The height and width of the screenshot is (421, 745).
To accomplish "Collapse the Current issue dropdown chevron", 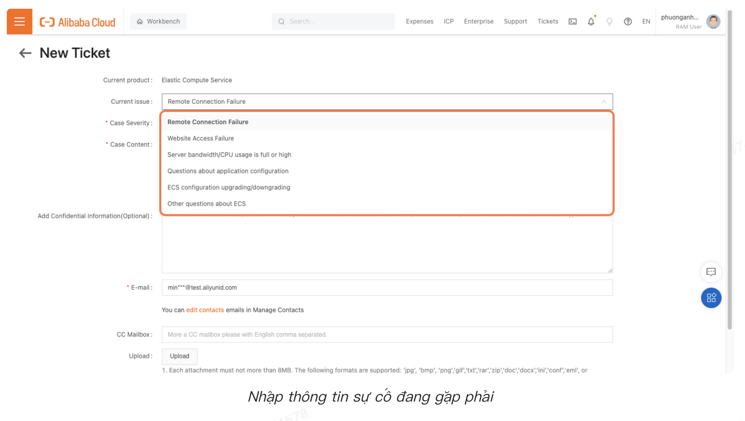I will coord(604,101).
